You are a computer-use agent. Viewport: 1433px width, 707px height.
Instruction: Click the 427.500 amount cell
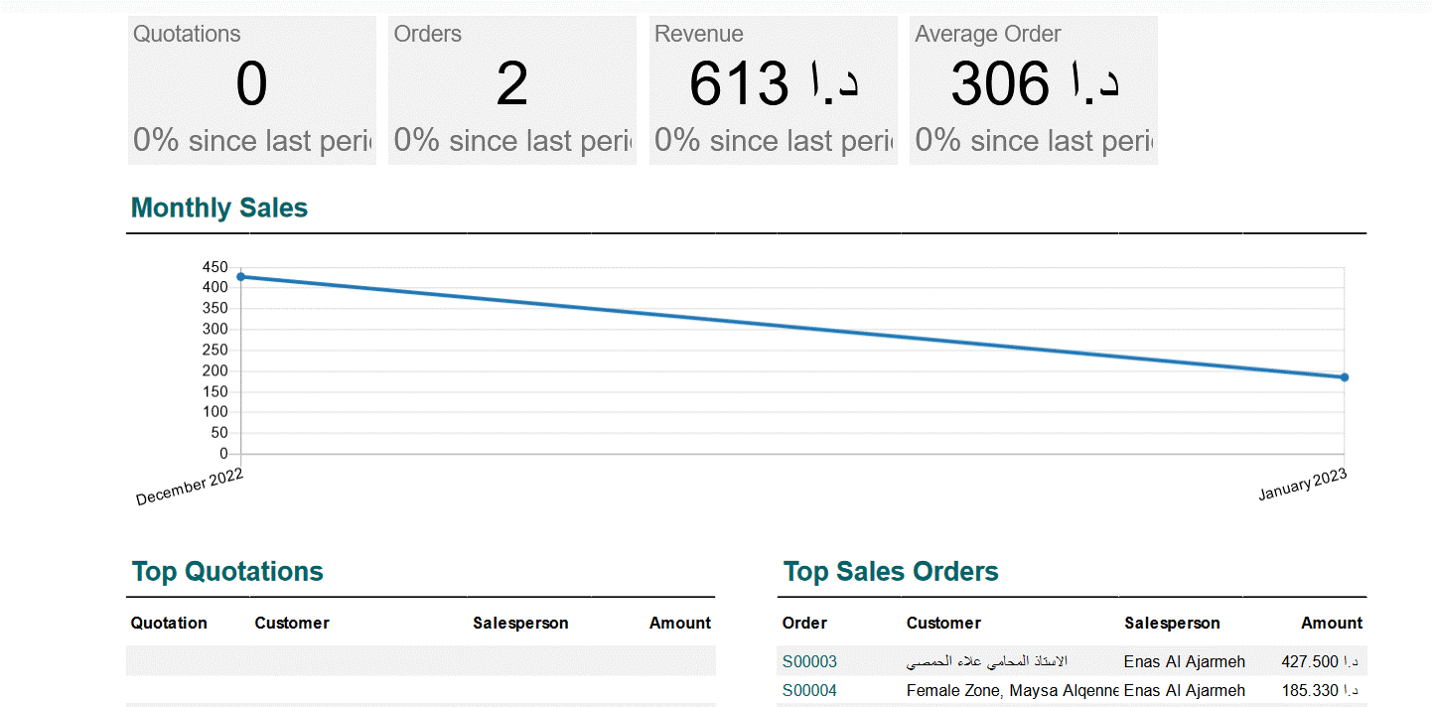pyautogui.click(x=1320, y=661)
